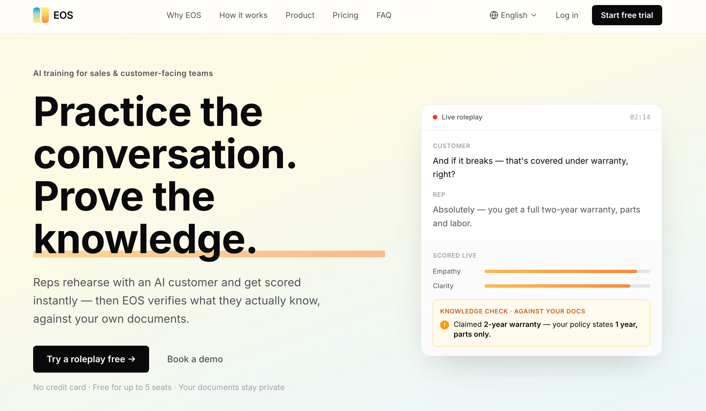Expand the English language chevron
This screenshot has width=706, height=411.
pos(534,15)
